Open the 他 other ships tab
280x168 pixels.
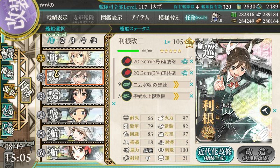click(x=93, y=40)
